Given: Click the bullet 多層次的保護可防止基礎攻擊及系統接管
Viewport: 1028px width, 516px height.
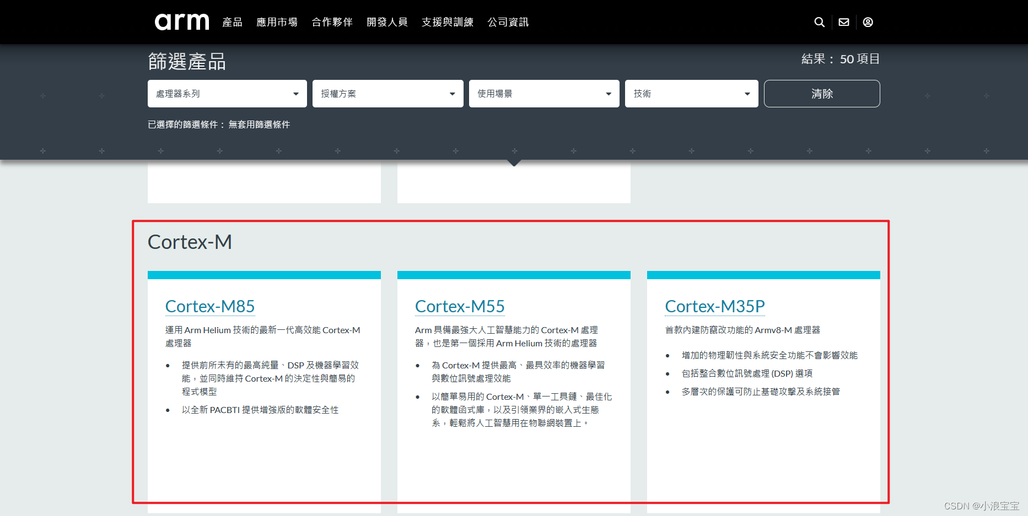Looking at the screenshot, I should coord(761,392).
